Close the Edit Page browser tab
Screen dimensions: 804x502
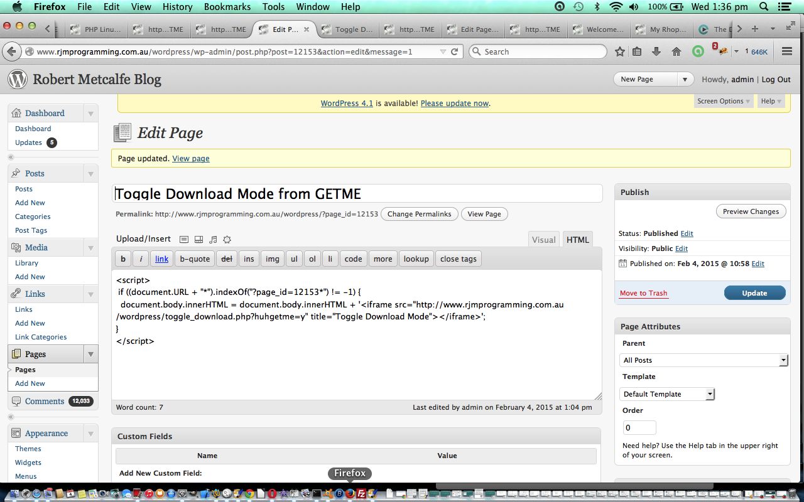coord(307,29)
